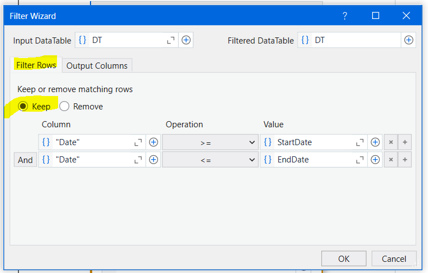Click the Cancel button
Image resolution: width=428 pixels, height=273 pixels.
[x=394, y=258]
